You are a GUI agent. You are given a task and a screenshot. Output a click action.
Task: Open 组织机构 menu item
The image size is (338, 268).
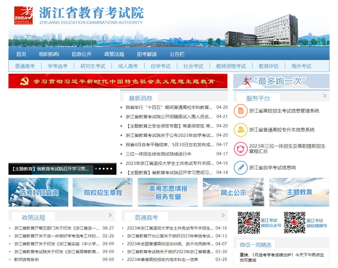click(49, 54)
